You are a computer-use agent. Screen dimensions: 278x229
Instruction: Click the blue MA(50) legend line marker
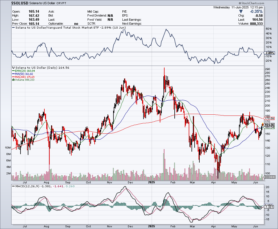tap(13, 74)
